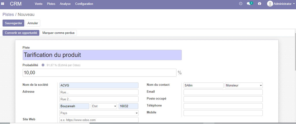The width and height of the screenshot is (296, 124).
Task: Go back via Pistes breadcrumb link
Action: pos(8,14)
